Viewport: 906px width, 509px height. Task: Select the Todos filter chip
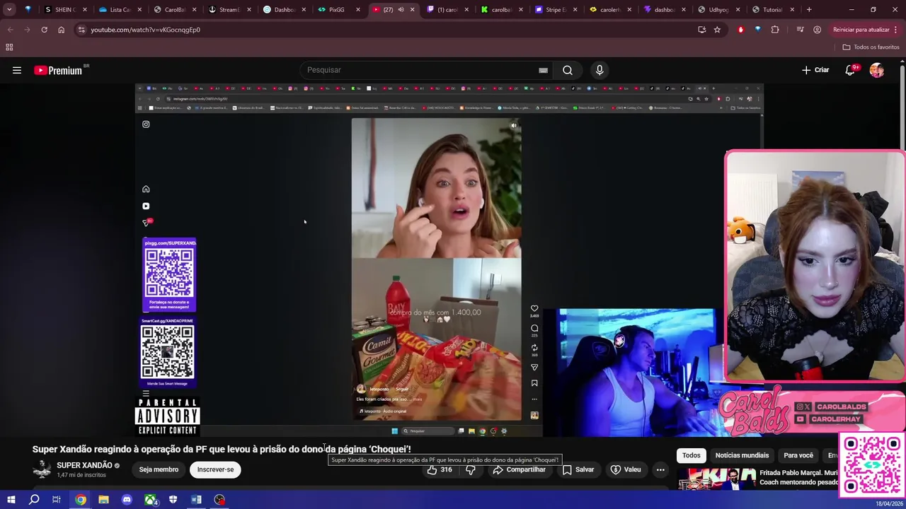click(691, 455)
